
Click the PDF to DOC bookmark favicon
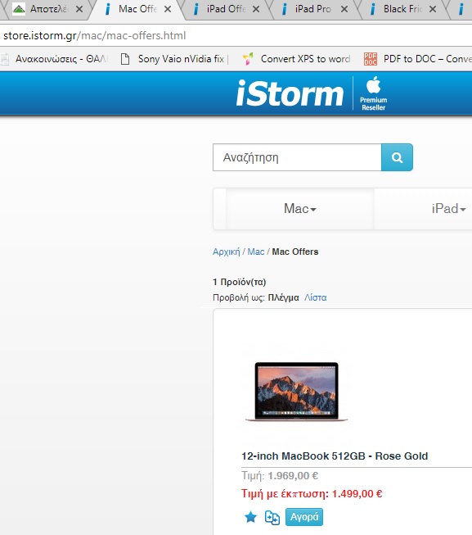[371, 59]
